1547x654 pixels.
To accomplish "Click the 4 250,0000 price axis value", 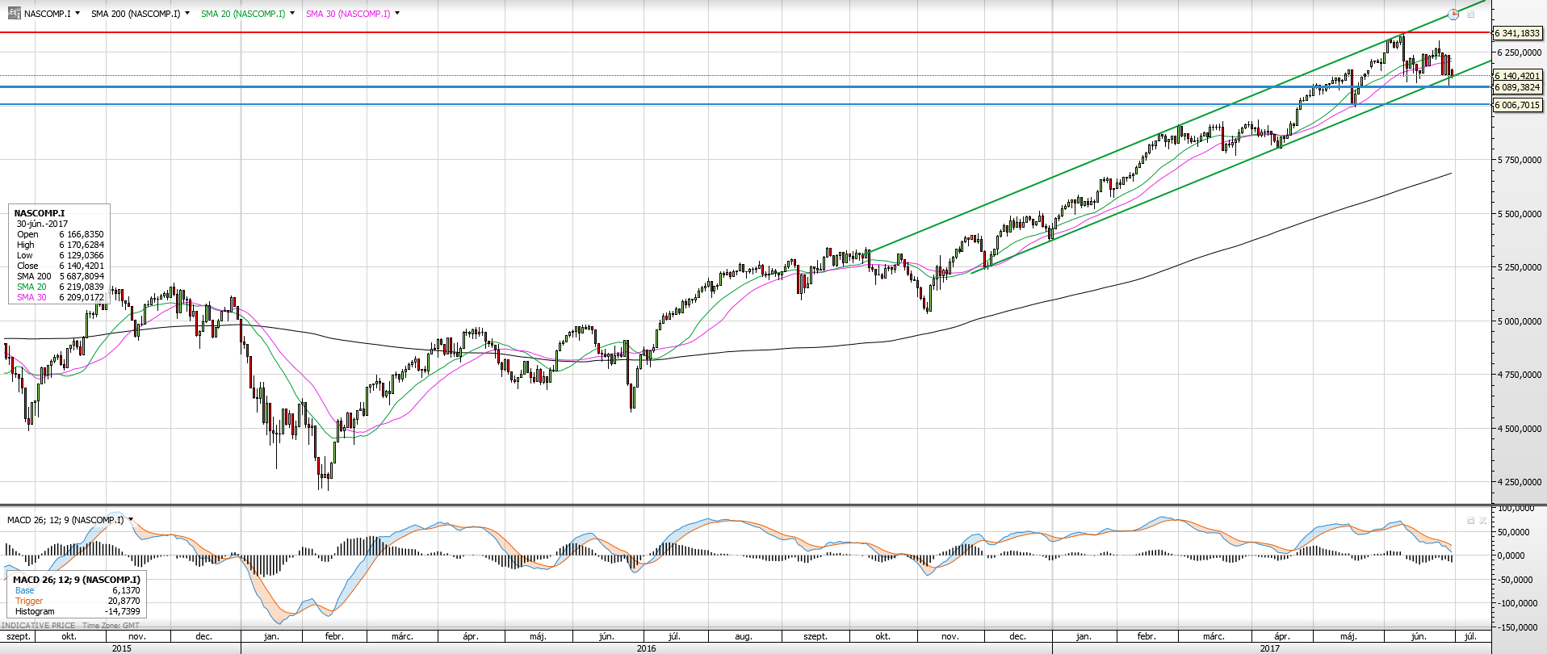I will (x=1519, y=482).
